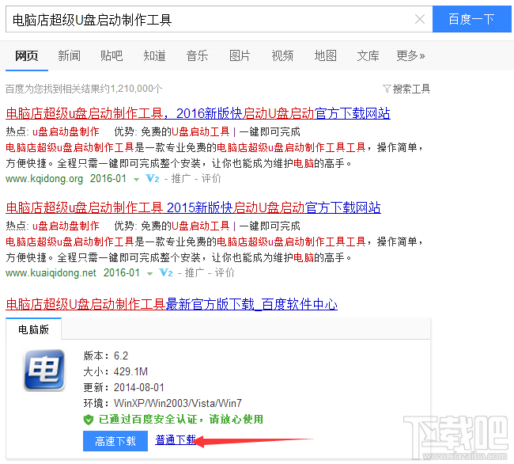Click V2 credit badge on kqidong.org result

pyautogui.click(x=153, y=178)
